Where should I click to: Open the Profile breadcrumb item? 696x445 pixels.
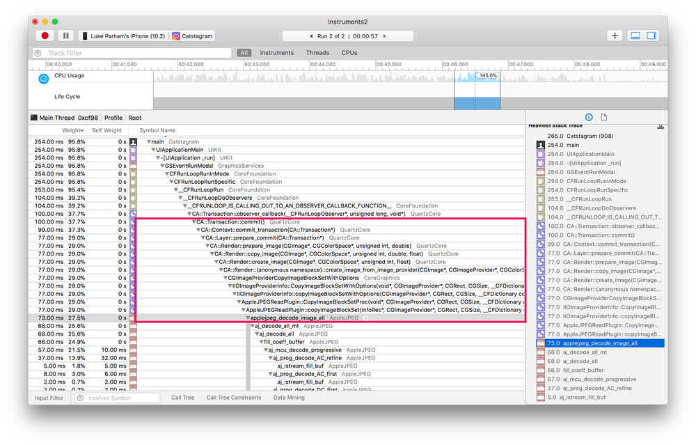click(x=113, y=118)
